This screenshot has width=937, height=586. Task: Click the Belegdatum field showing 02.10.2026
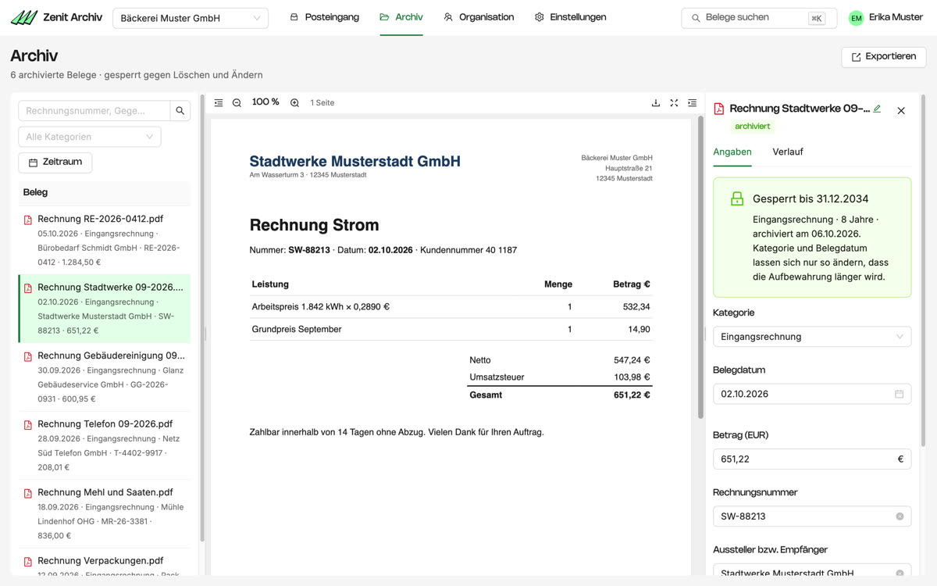[812, 394]
